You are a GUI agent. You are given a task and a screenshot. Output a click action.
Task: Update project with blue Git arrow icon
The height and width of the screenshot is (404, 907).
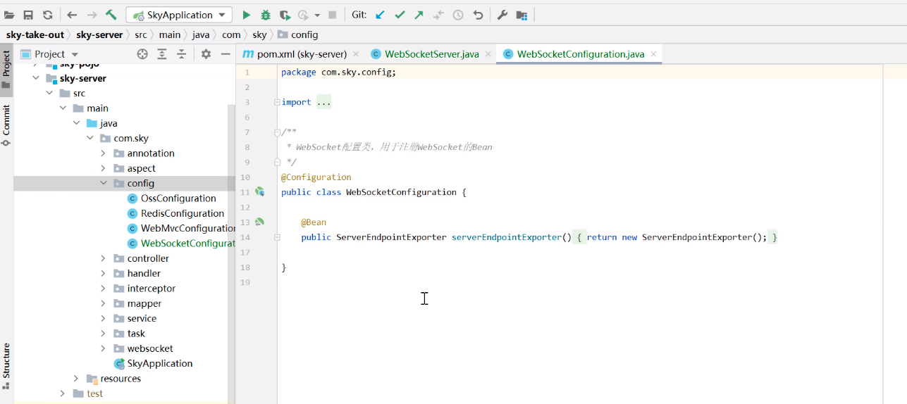(381, 15)
